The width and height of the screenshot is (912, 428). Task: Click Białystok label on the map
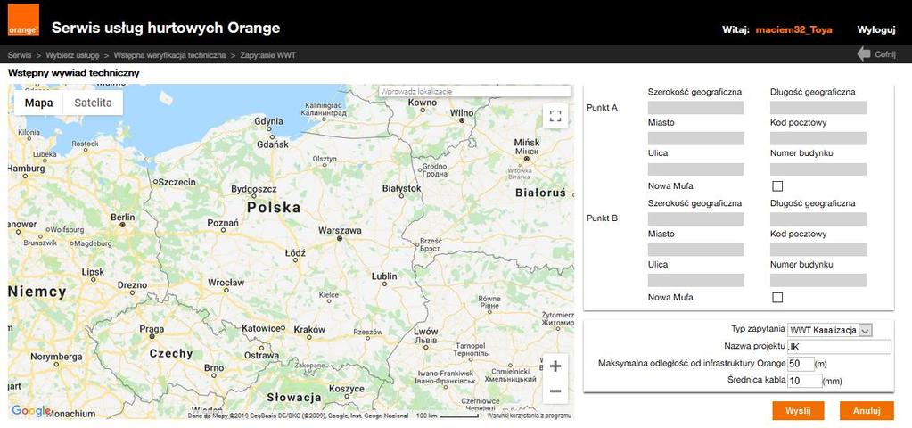(401, 188)
